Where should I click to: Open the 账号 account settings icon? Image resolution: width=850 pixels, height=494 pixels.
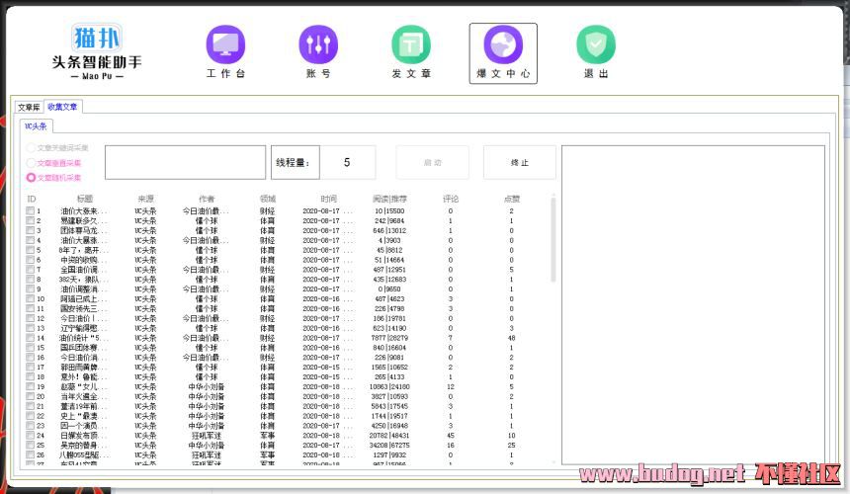[318, 45]
